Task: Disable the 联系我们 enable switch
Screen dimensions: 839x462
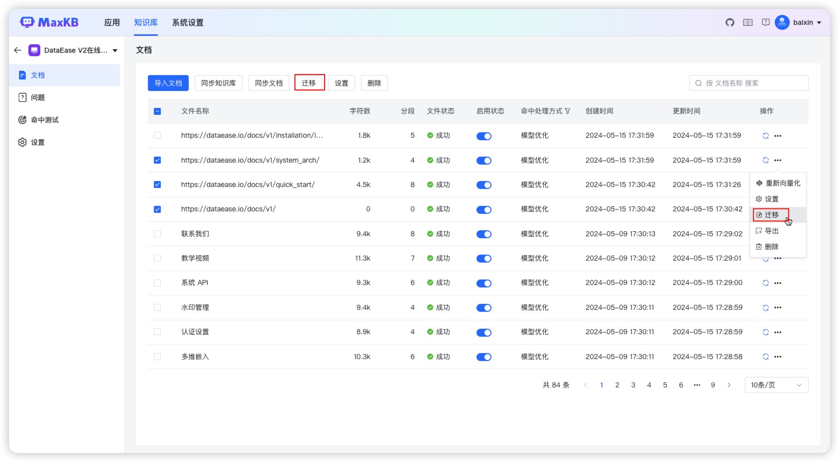Action: [484, 234]
